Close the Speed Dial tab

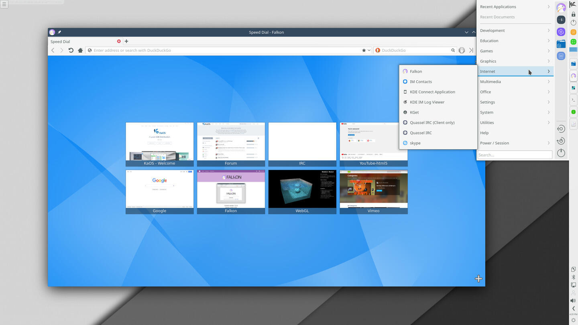click(119, 41)
